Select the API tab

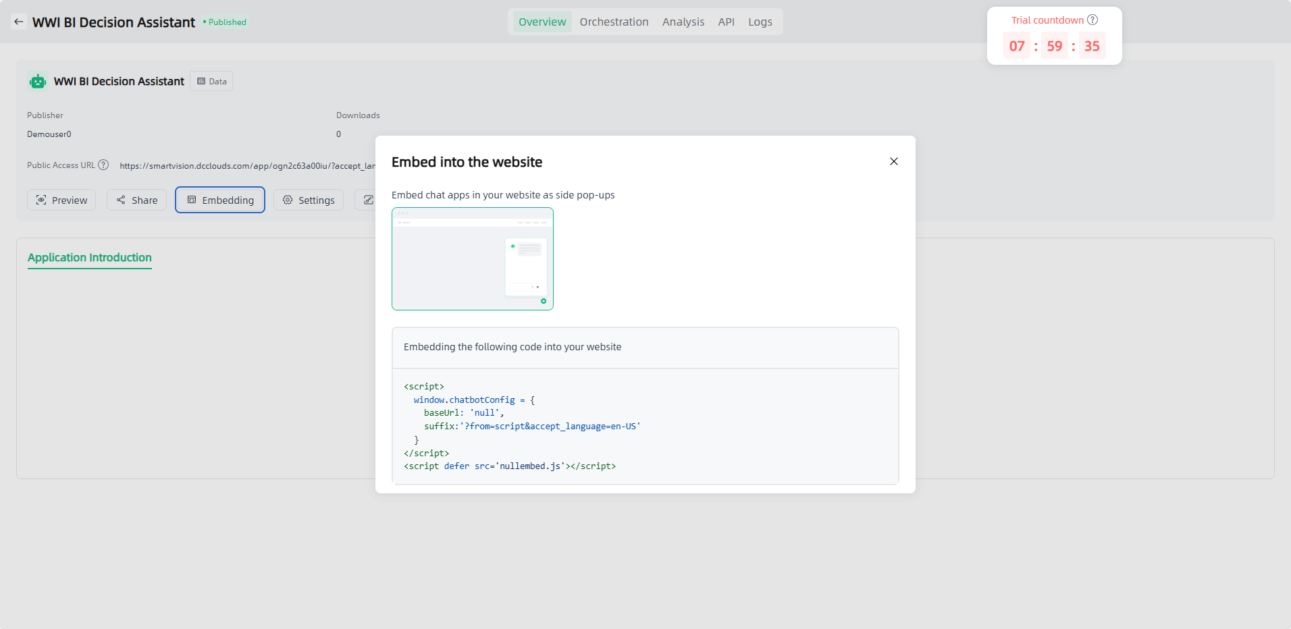point(726,22)
